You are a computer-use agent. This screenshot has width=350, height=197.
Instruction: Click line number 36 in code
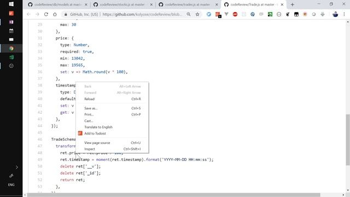click(x=40, y=72)
